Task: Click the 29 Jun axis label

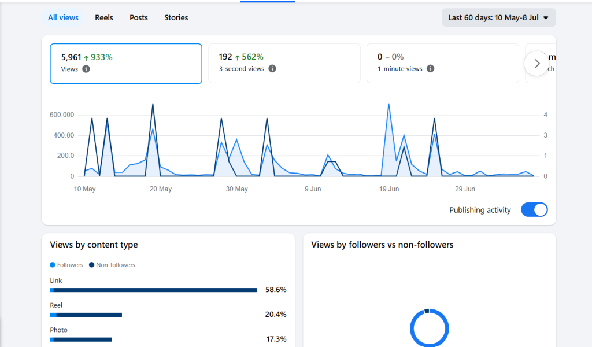Action: tap(465, 189)
